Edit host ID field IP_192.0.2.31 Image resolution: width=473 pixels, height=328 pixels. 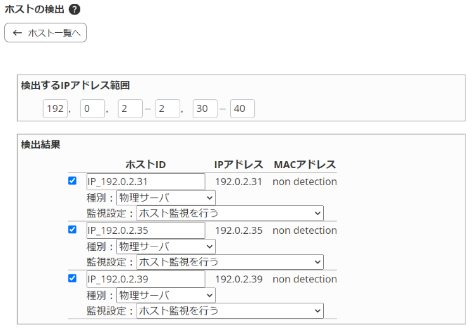pos(145,181)
